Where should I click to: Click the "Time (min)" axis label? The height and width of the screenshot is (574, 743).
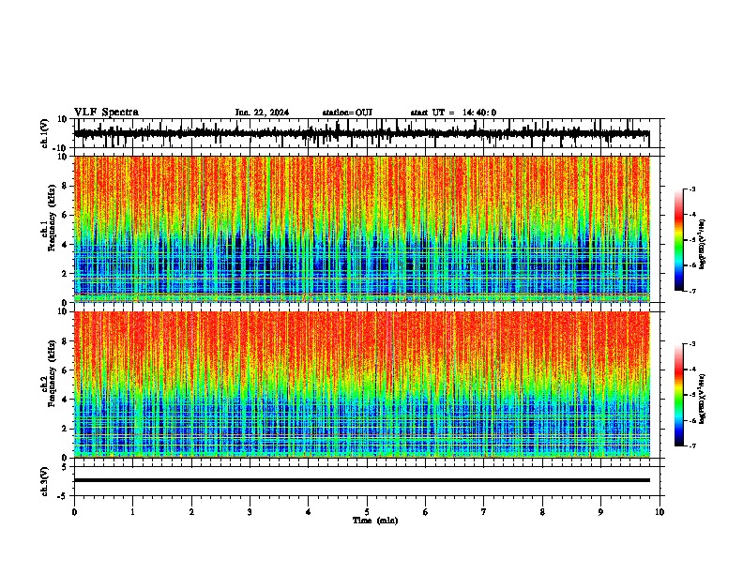click(375, 521)
